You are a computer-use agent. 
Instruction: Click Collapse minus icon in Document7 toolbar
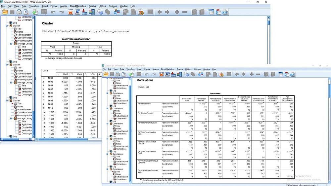tap(259, 74)
